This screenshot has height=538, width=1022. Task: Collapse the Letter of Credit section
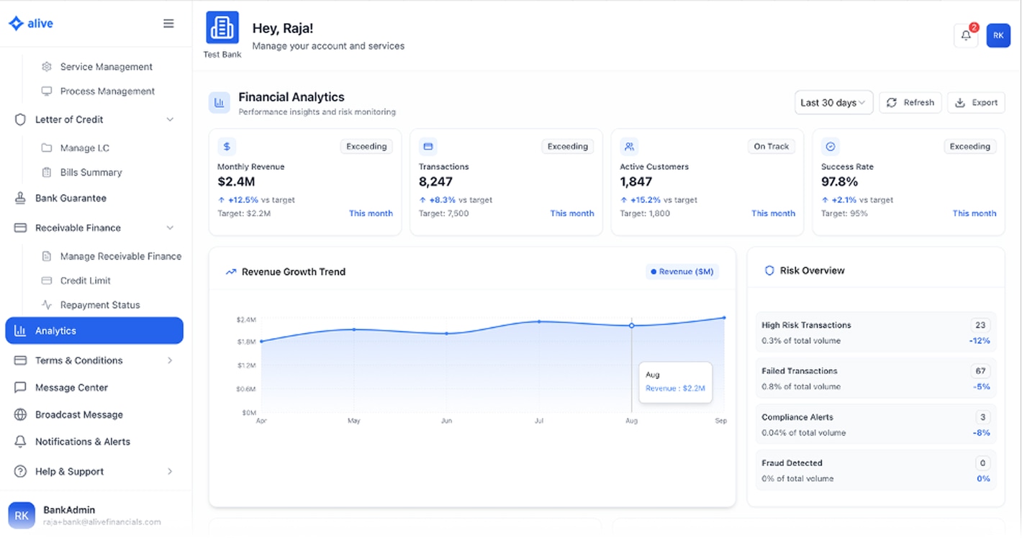(x=170, y=119)
